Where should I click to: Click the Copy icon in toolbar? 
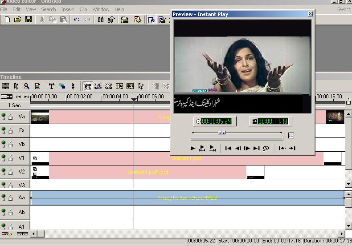[53, 20]
